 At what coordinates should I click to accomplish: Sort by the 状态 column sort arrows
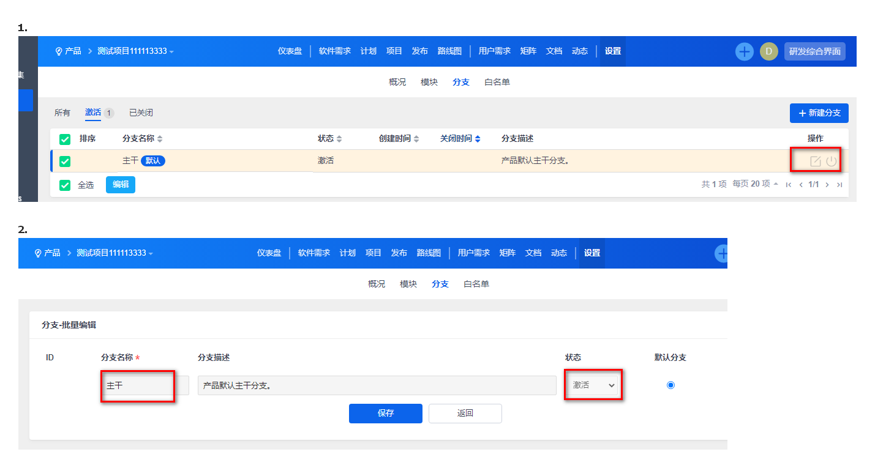[x=339, y=139]
